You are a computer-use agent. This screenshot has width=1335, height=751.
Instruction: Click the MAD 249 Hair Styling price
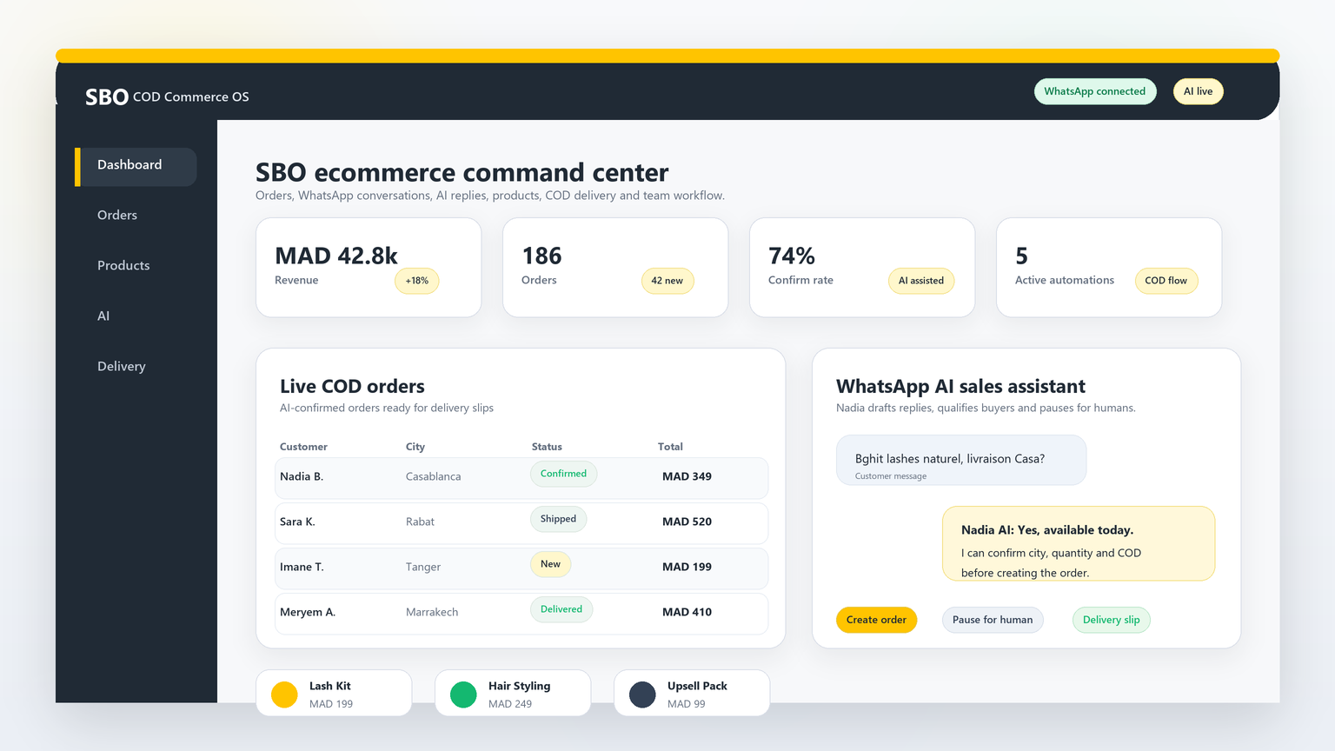pyautogui.click(x=510, y=704)
